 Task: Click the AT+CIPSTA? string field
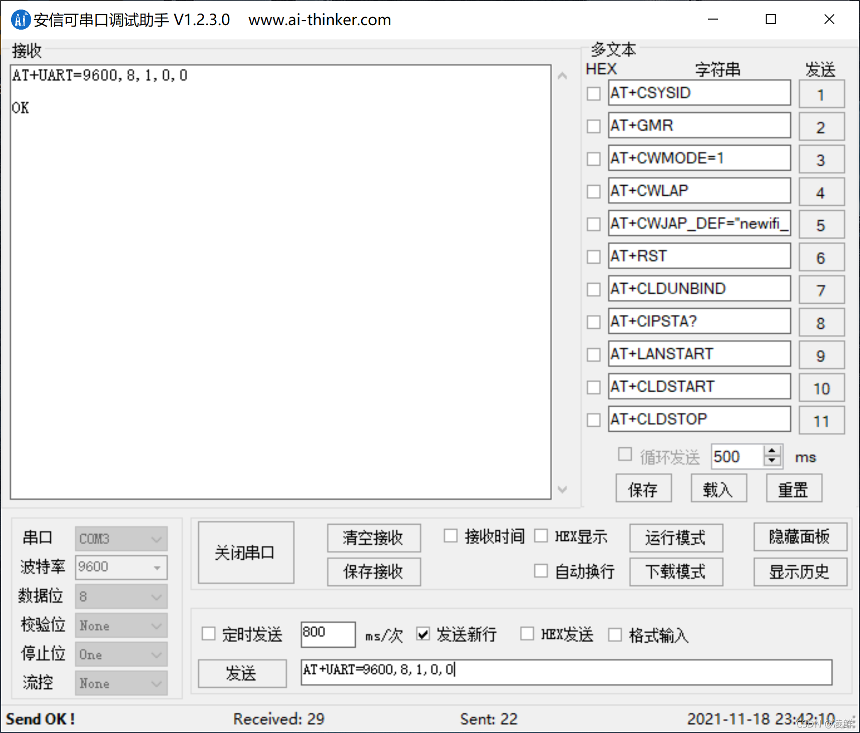699,321
